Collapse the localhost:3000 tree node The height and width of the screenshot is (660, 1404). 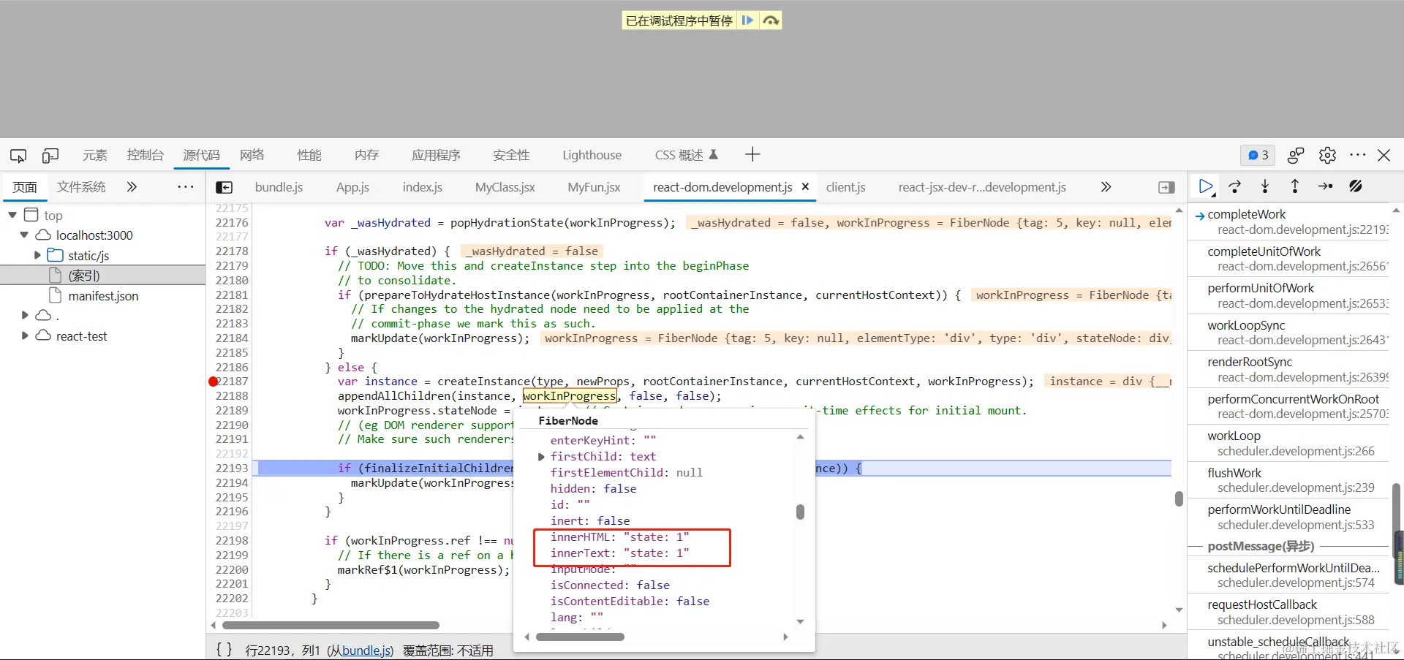point(24,235)
